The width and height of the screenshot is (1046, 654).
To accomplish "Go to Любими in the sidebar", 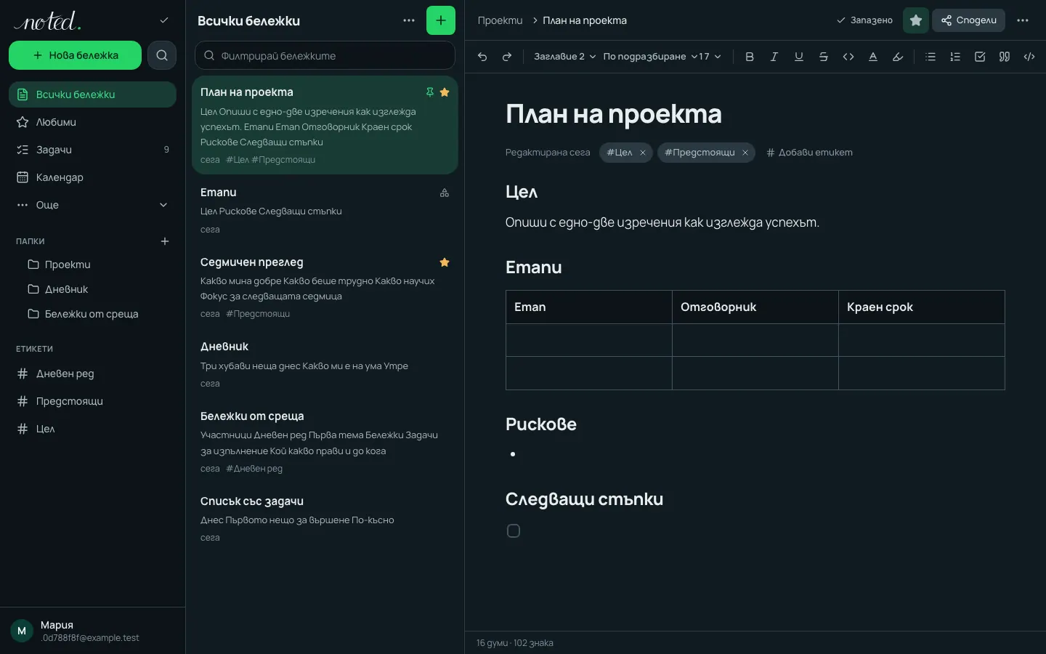I will (92, 122).
